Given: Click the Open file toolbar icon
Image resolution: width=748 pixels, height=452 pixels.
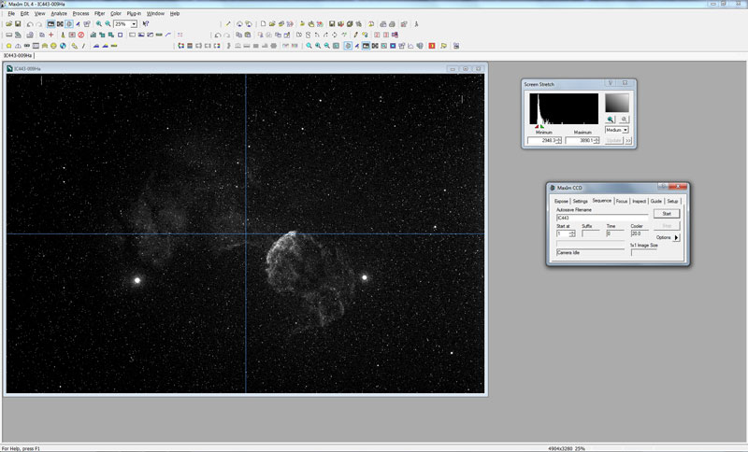Looking at the screenshot, I should [x=8, y=23].
